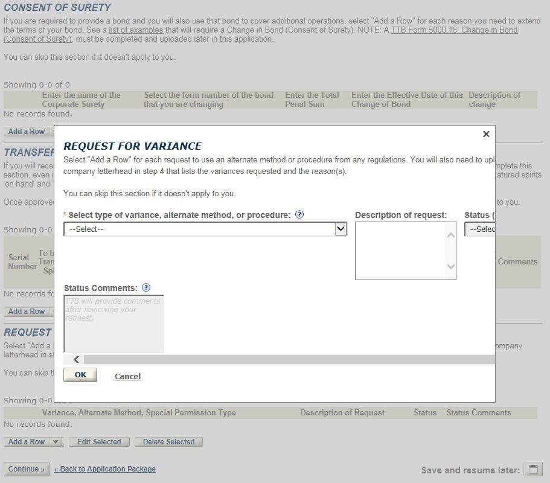Click scroll-up arrow in Description of request box
The image size is (550, 483).
(x=450, y=235)
